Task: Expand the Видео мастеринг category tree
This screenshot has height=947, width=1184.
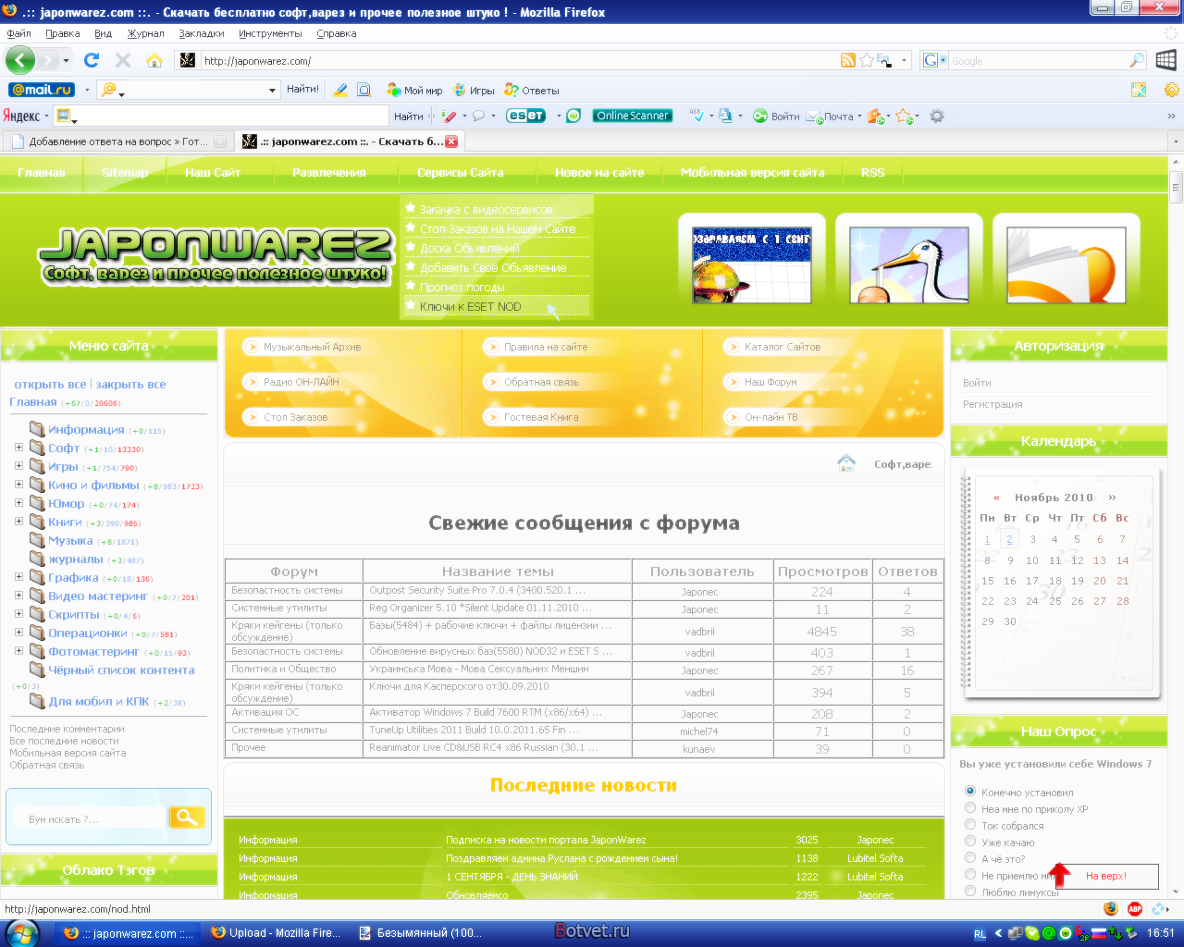Action: 18,596
